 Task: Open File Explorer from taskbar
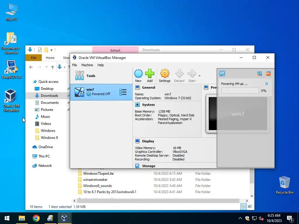(22, 218)
